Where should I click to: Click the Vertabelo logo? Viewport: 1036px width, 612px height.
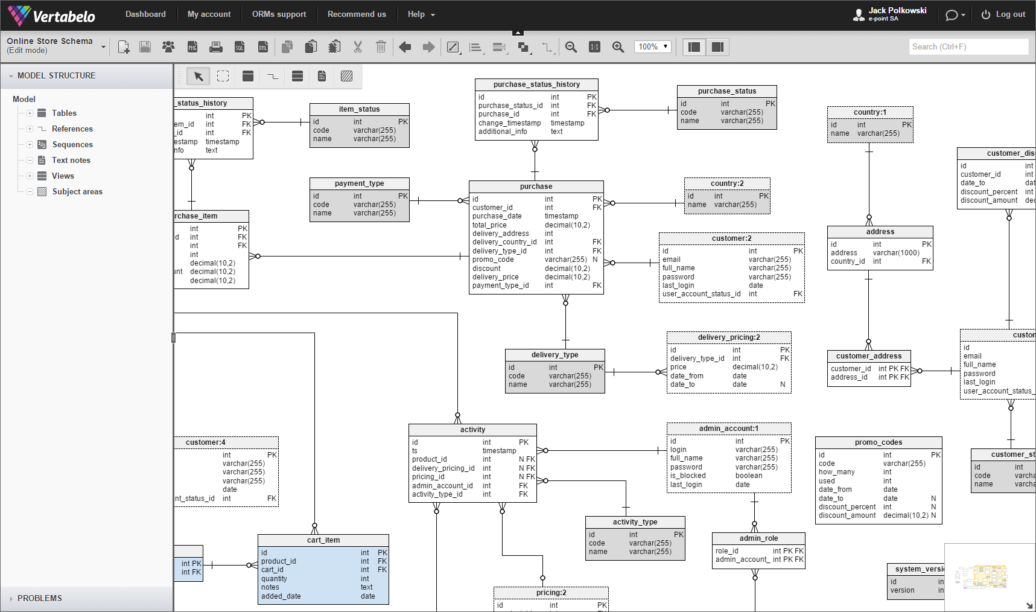click(52, 15)
